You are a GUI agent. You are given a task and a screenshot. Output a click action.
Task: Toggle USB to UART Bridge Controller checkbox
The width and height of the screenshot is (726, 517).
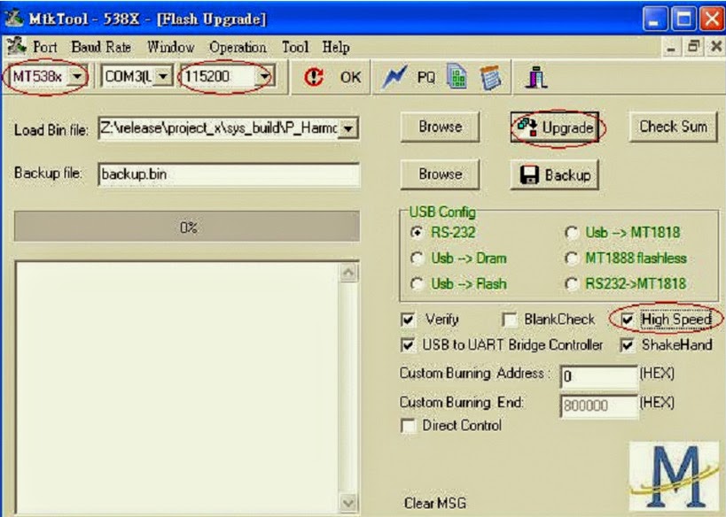click(x=408, y=345)
